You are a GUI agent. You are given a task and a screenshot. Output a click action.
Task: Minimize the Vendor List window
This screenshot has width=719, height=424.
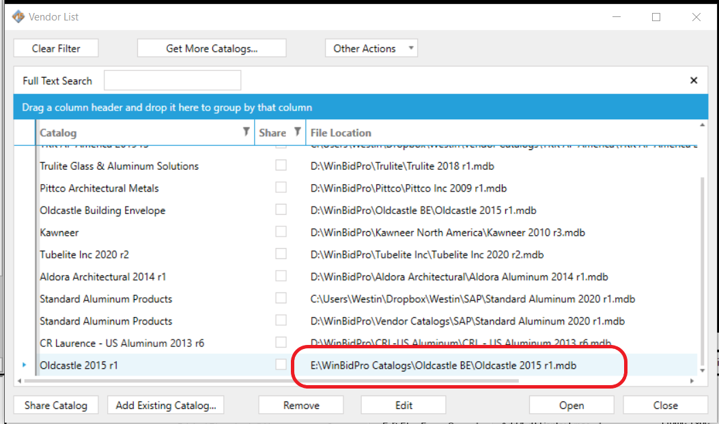(617, 17)
